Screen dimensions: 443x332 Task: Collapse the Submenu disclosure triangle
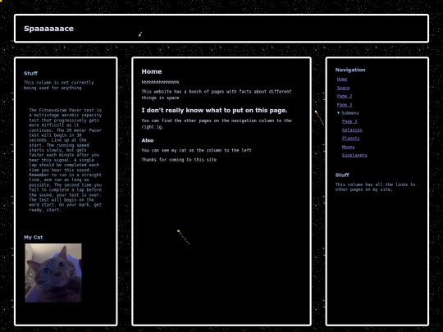tap(339, 113)
